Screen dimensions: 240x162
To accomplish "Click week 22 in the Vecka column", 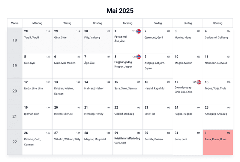I will [x=15, y=142].
